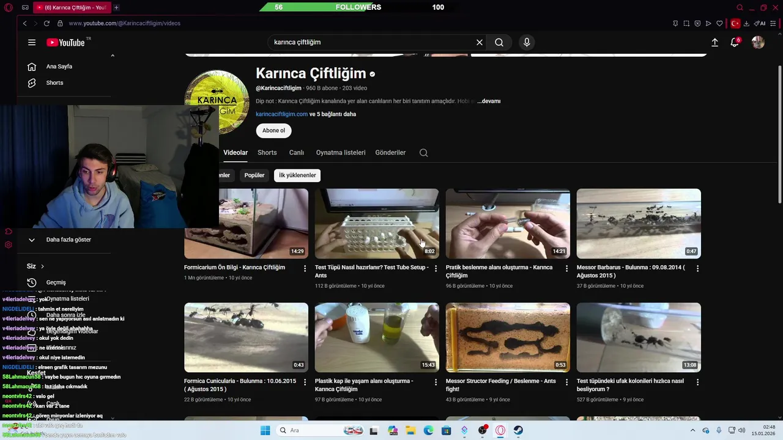Click the Windows taskbar search box 'Ara'

click(321, 430)
